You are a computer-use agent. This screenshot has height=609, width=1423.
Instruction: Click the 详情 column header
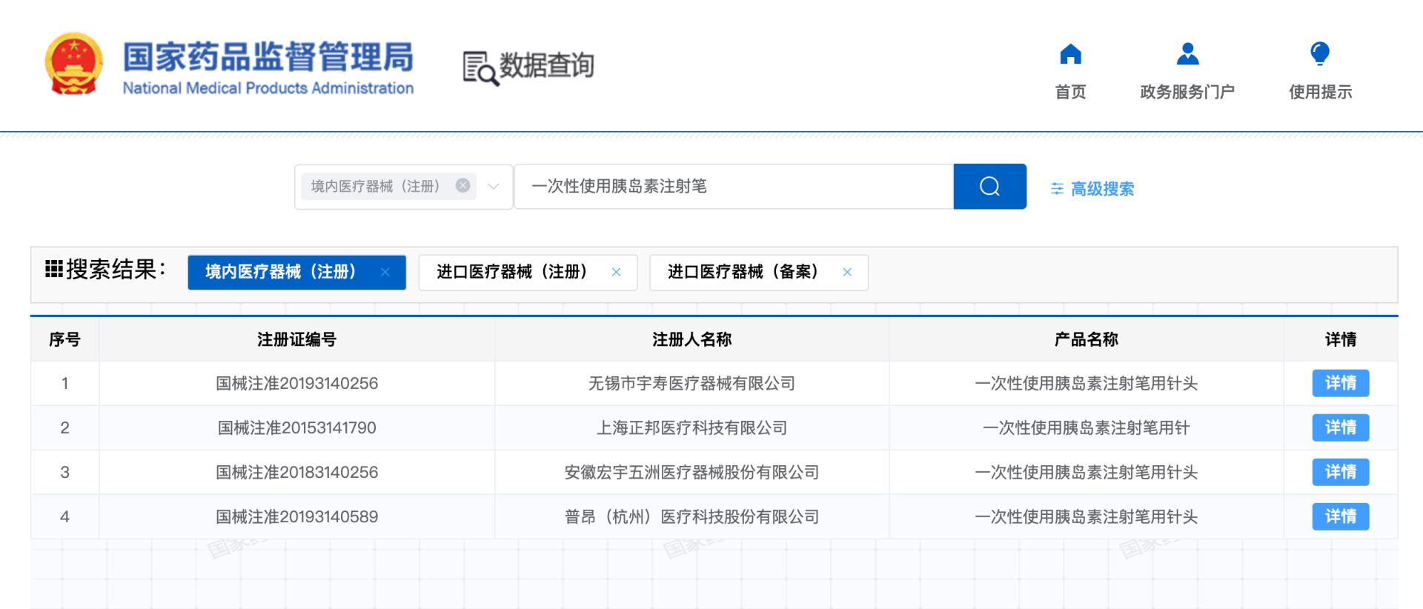tap(1341, 339)
